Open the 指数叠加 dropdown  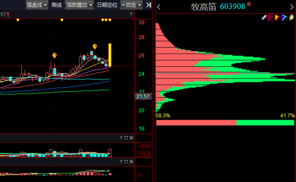(79, 5)
